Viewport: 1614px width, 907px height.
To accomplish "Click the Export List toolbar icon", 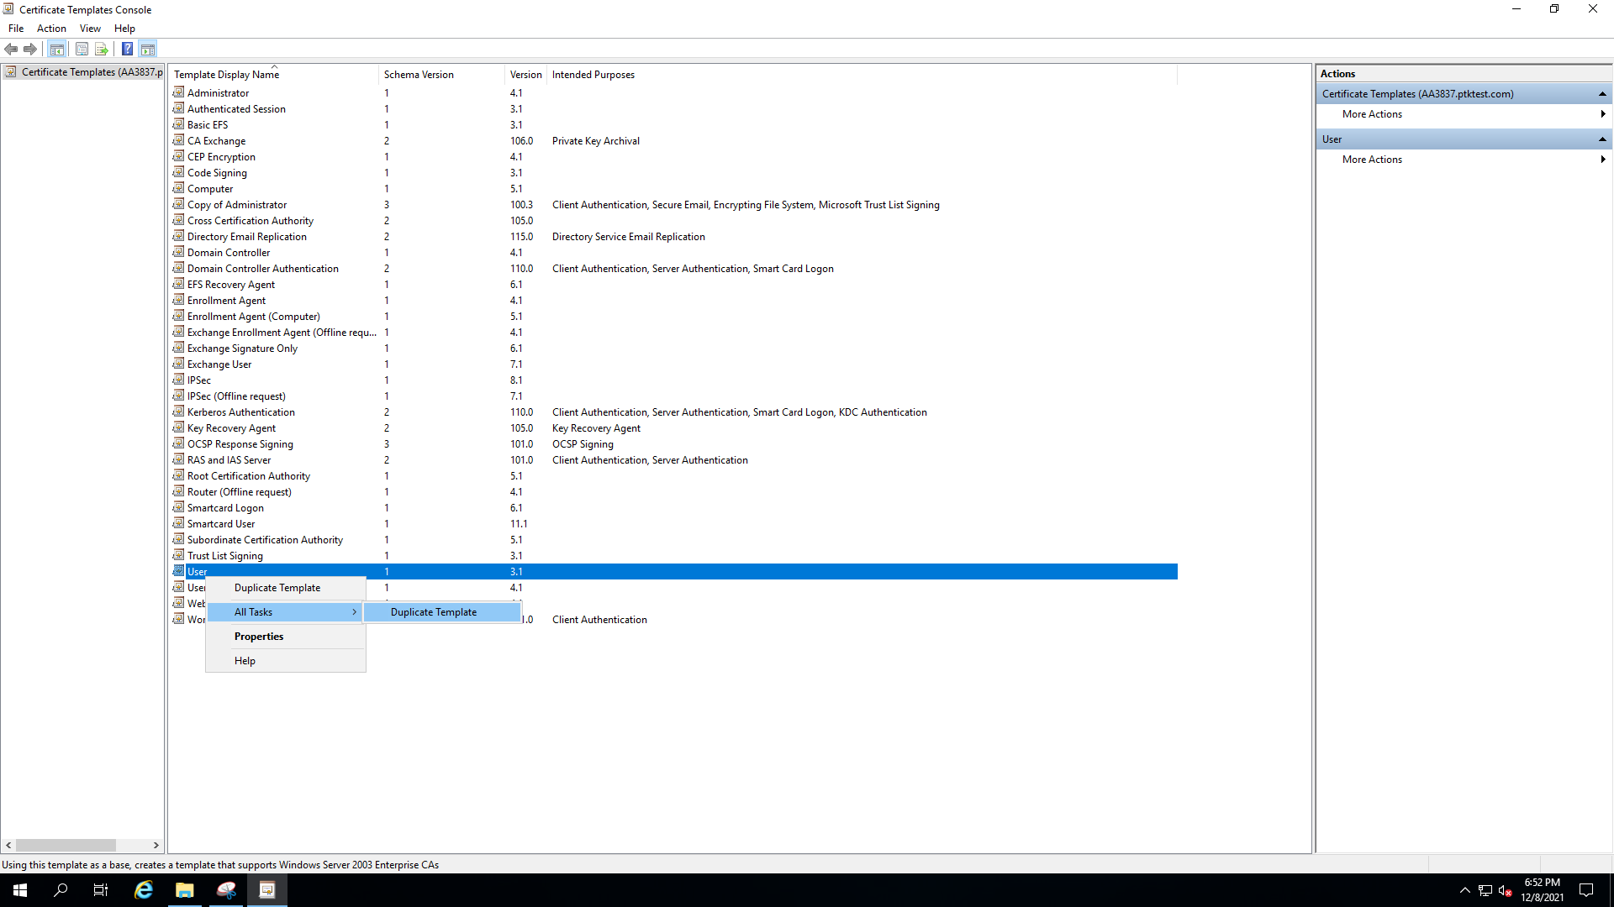I will (102, 49).
